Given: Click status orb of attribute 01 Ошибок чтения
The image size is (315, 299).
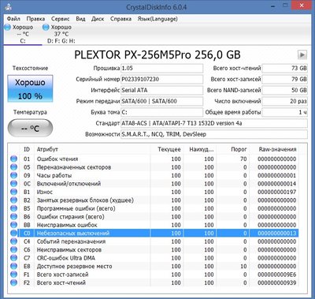Looking at the screenshot, I should pos(13,159).
